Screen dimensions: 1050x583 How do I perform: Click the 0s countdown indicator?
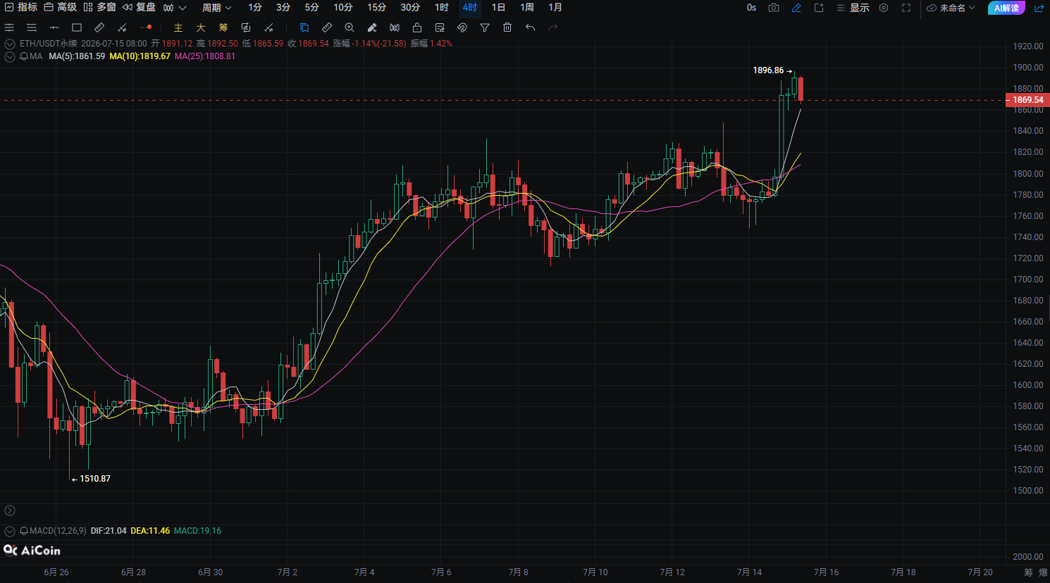(x=751, y=8)
